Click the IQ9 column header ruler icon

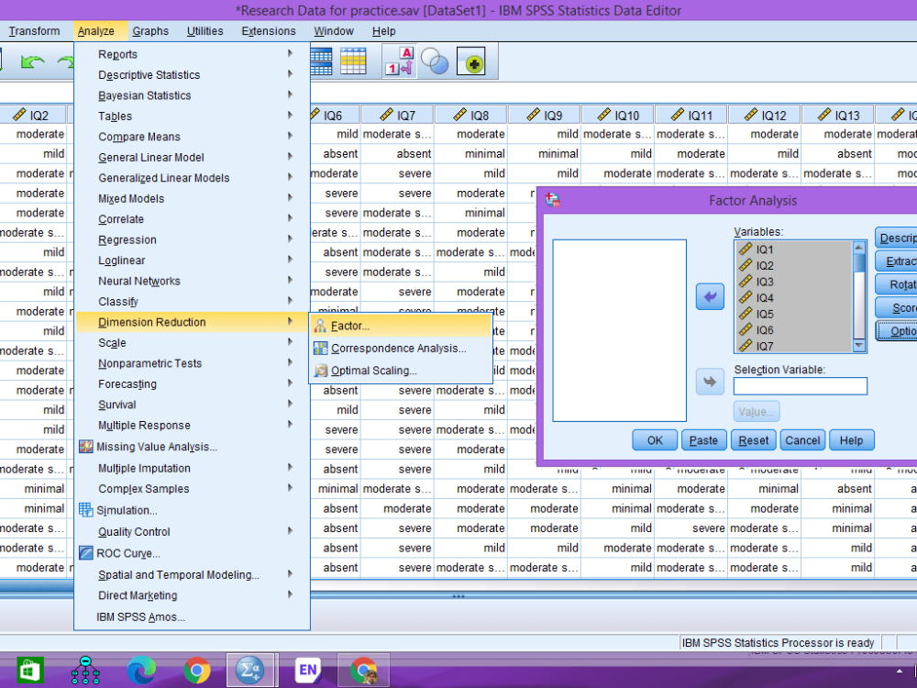[534, 115]
